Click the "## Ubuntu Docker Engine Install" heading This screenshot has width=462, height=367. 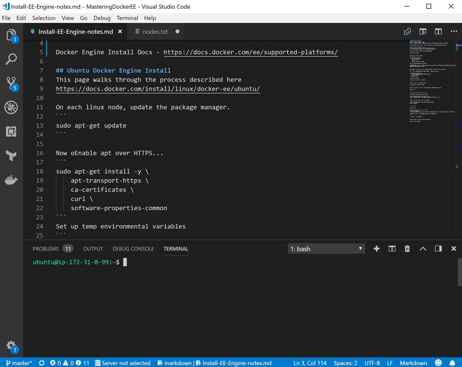[x=113, y=70]
